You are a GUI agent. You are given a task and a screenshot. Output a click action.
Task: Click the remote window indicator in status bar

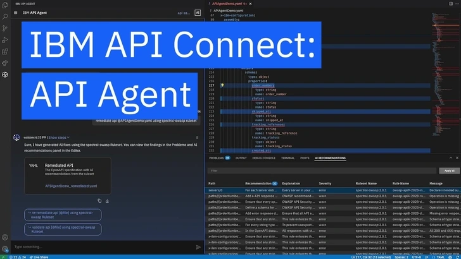tap(3, 257)
